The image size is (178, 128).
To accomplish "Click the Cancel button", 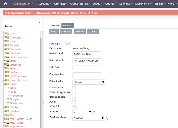I will (66, 32).
